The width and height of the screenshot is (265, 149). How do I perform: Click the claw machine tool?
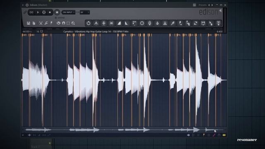pyautogui.click(x=96, y=23)
